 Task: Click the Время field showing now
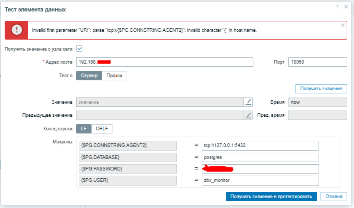pos(318,102)
